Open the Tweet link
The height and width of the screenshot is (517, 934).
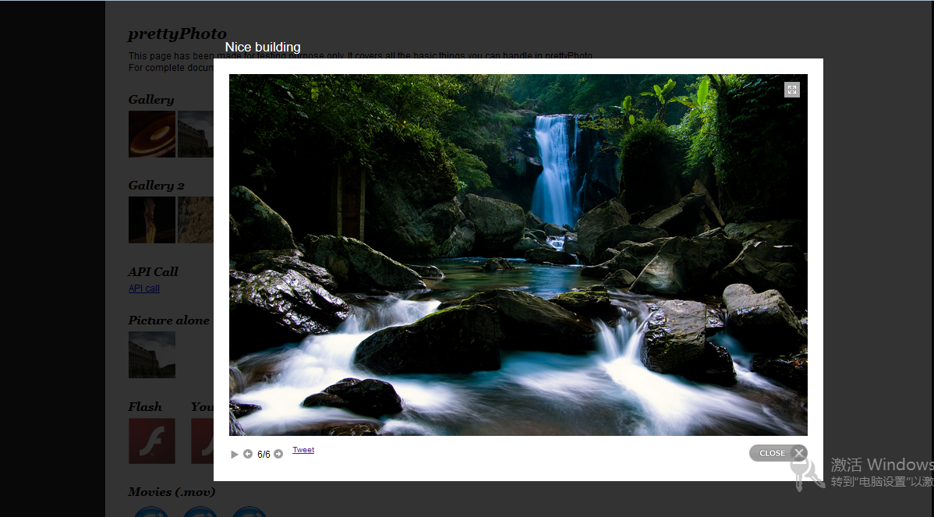(x=303, y=450)
